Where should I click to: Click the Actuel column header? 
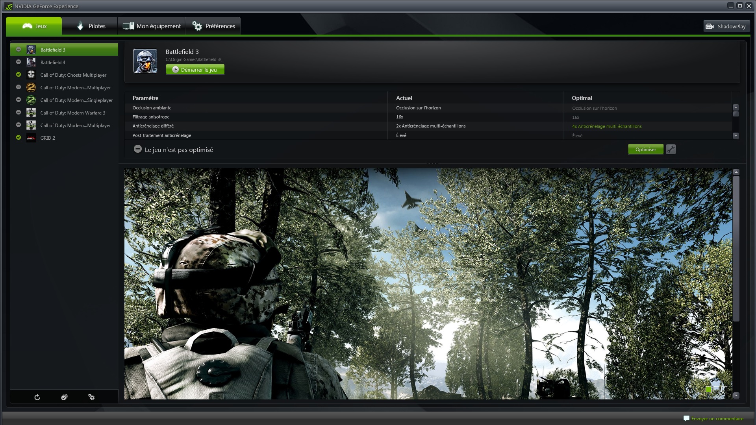pyautogui.click(x=404, y=98)
